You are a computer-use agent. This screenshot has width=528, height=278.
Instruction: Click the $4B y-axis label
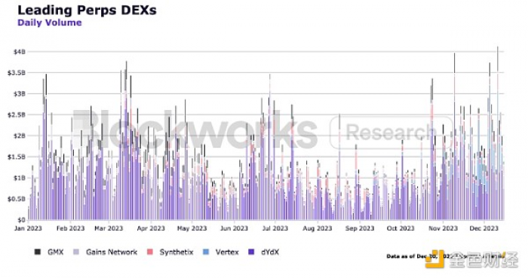click(x=19, y=52)
